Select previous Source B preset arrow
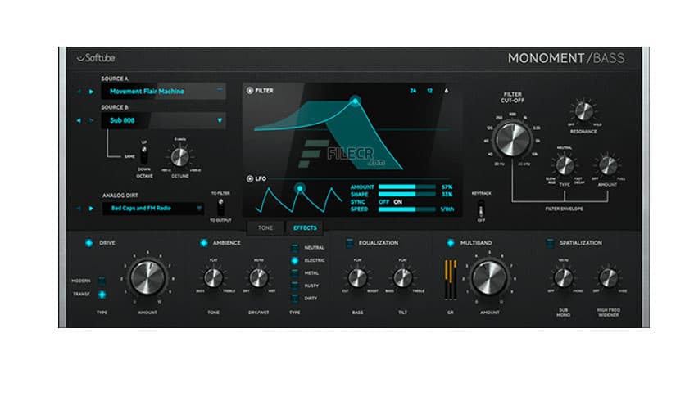This screenshot has height=396, width=685. tap(79, 120)
